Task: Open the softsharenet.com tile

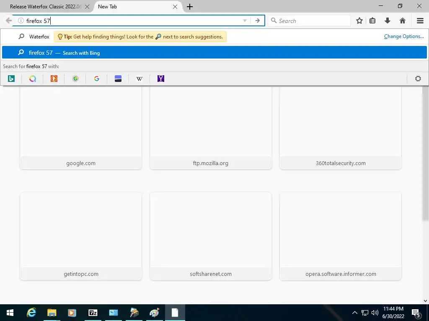Action: pyautogui.click(x=211, y=236)
